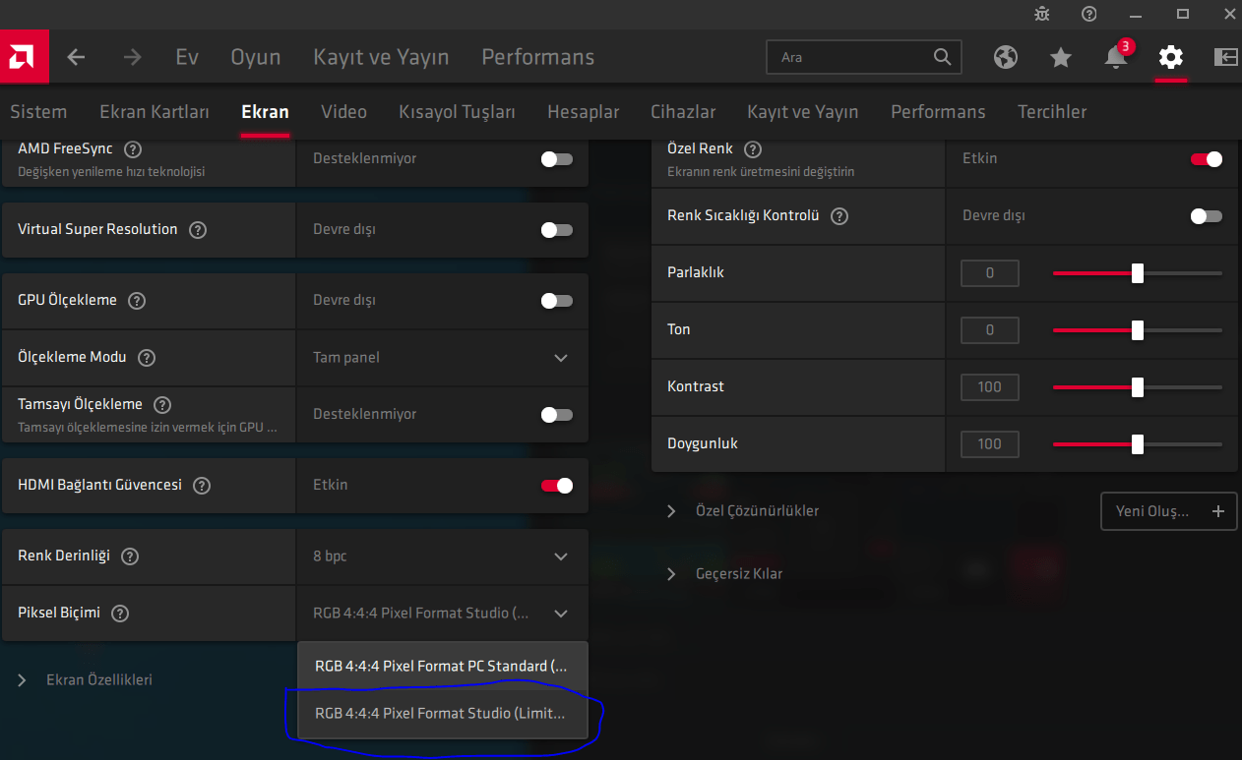Click the Kontrast value box
The height and width of the screenshot is (760, 1242).
pyautogui.click(x=990, y=387)
